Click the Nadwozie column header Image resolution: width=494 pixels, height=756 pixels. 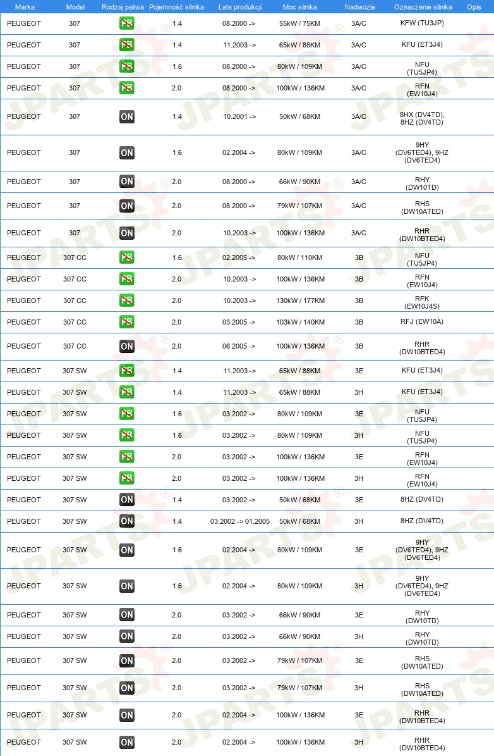point(359,7)
